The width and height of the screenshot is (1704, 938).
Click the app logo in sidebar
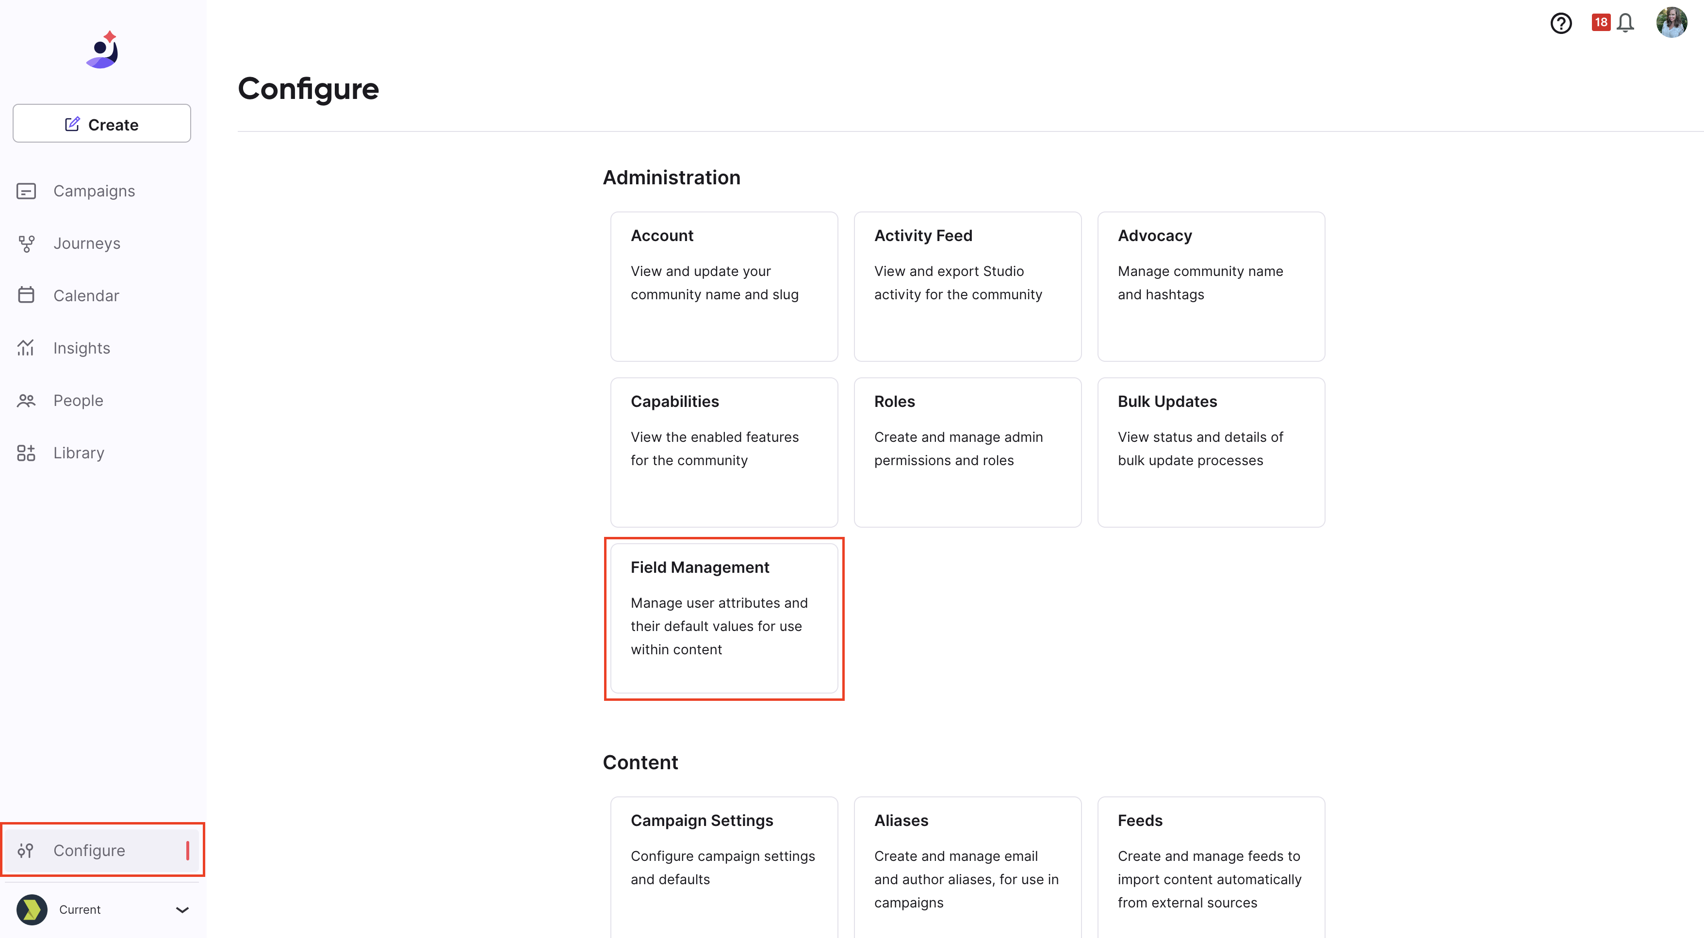pos(102,49)
